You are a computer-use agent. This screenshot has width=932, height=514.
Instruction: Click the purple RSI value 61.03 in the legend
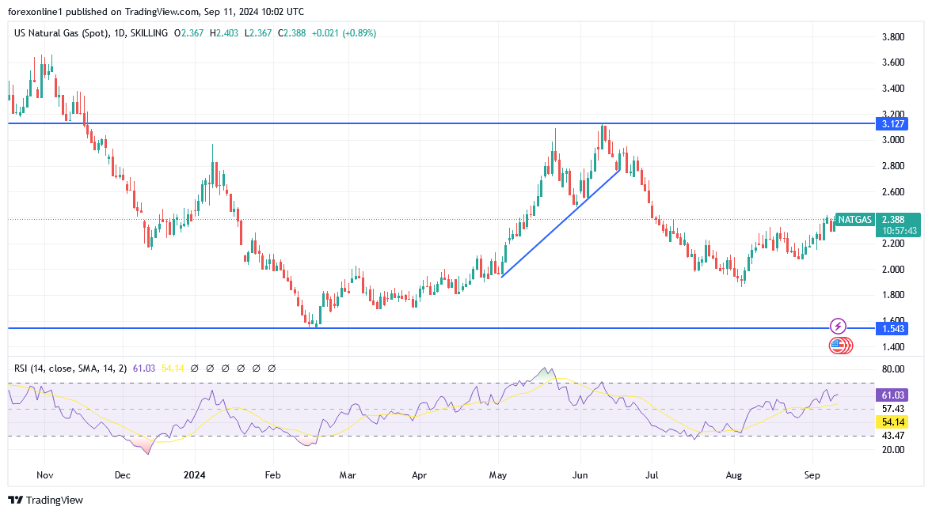[144, 368]
